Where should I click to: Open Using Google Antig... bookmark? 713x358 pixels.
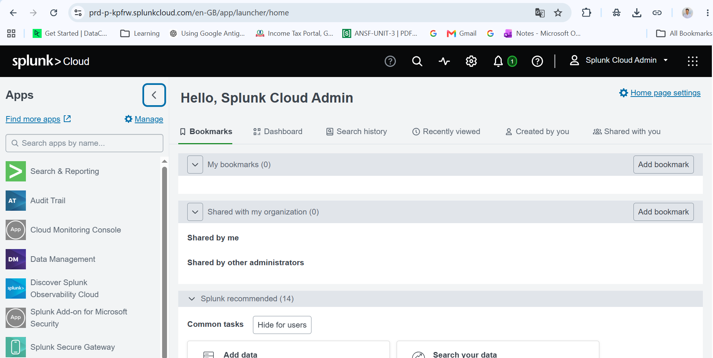coord(208,33)
